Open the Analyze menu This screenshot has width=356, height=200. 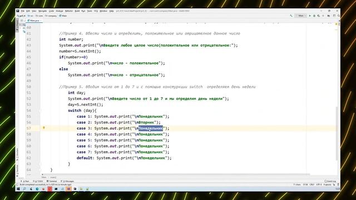pyautogui.click(x=60, y=11)
